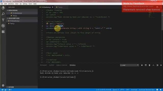Image resolution: width=163 pixels, height=91 pixels.
Task: Open the Source Control view
Action: 3,20
